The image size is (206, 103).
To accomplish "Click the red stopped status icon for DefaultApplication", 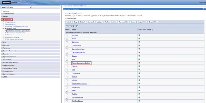I will click(139, 52).
